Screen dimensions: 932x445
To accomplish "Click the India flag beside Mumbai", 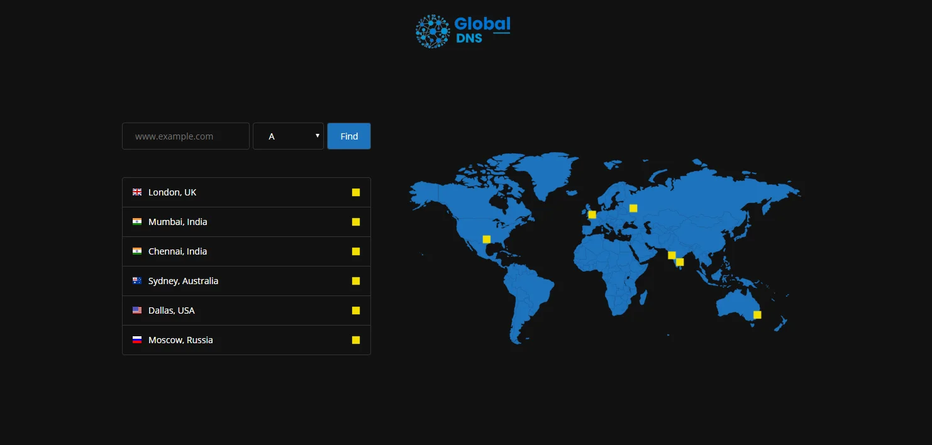I will pyautogui.click(x=137, y=221).
